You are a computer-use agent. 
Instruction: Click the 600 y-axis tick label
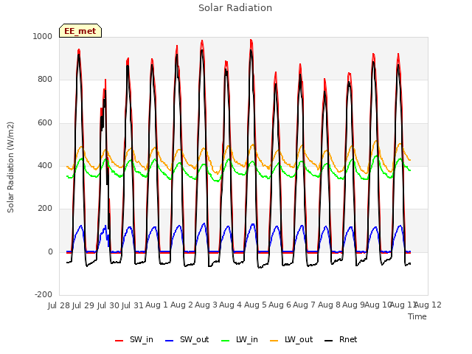coord(45,123)
